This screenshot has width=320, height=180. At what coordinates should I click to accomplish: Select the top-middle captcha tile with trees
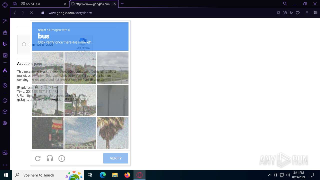coord(80,68)
